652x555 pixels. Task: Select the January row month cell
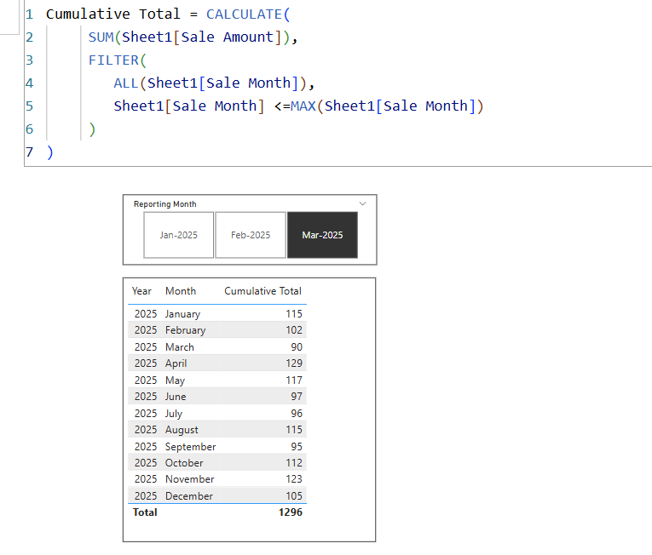tap(182, 314)
